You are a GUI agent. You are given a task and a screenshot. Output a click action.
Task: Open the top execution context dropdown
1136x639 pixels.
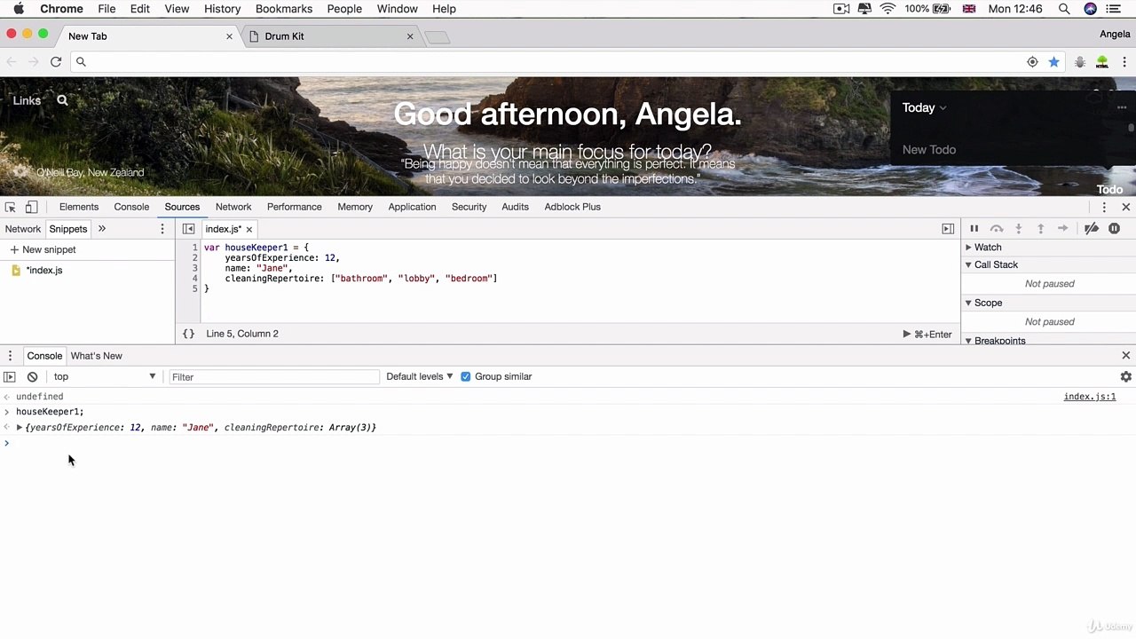[x=104, y=377]
